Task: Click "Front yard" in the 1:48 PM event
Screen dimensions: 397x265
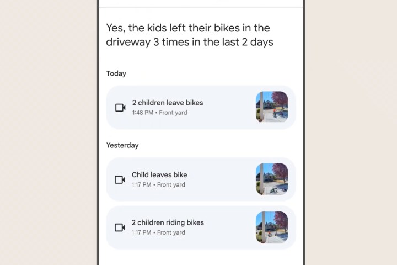Action: point(173,113)
